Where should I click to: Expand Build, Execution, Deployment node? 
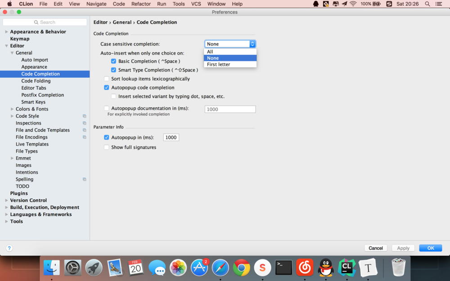6,207
